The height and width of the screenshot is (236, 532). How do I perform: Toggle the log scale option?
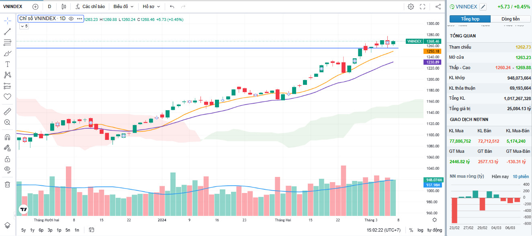(420, 230)
